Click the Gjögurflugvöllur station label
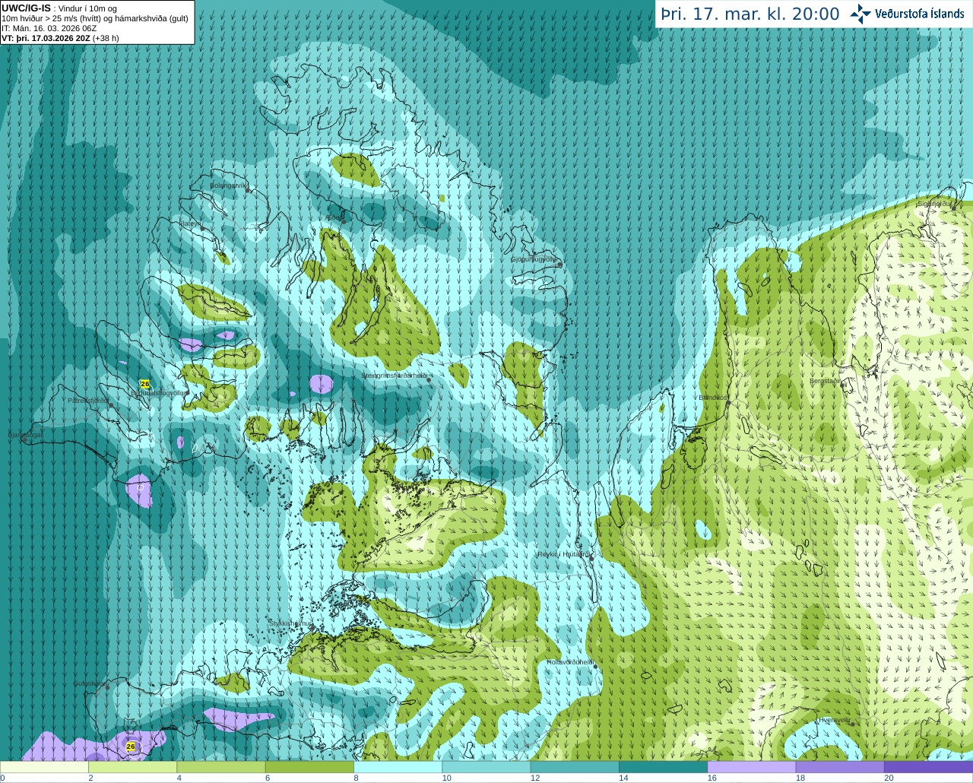 (x=534, y=259)
